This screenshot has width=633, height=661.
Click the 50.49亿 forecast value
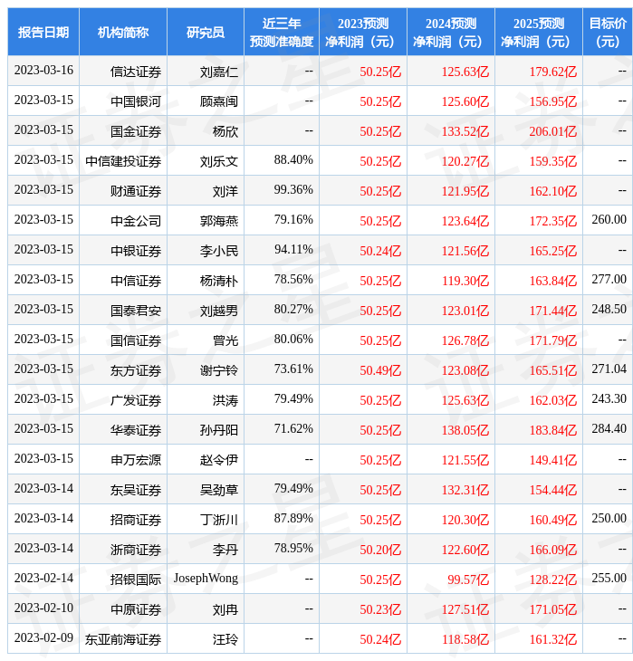pyautogui.click(x=380, y=370)
